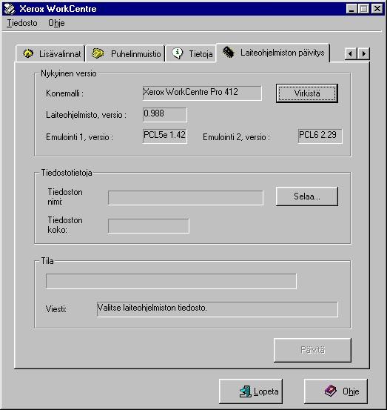Image resolution: width=387 pixels, height=410 pixels.
Task: Open the Ohje menu in menu bar
Action: (x=56, y=23)
